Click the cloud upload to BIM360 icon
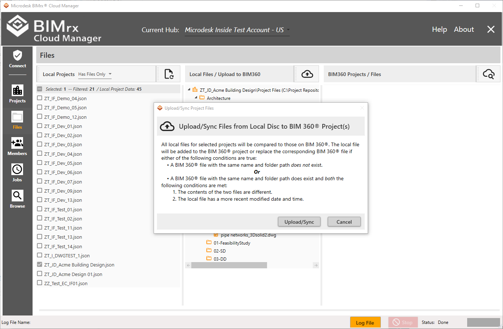The width and height of the screenshot is (503, 329). point(307,74)
